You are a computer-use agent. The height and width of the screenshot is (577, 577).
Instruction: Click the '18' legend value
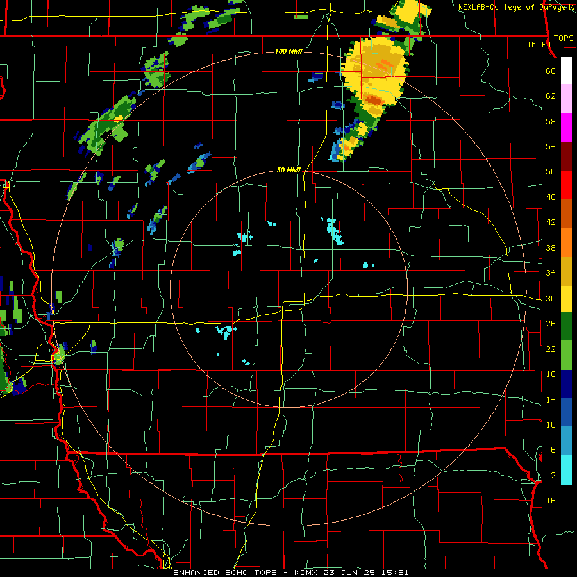pos(551,374)
